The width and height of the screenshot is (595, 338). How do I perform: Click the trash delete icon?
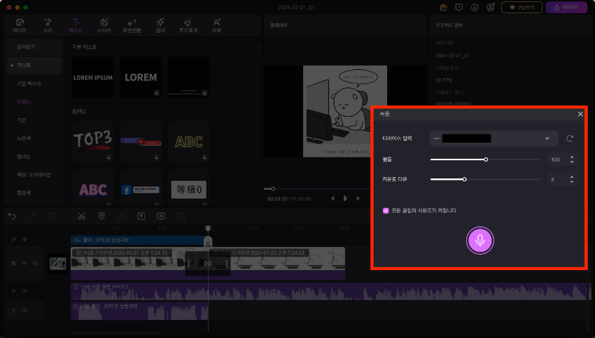52,216
